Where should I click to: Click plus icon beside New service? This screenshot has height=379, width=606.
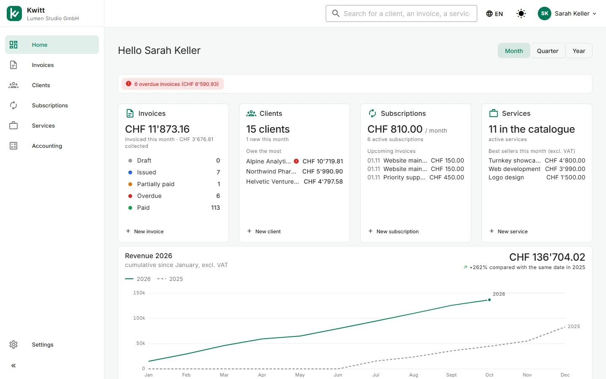(492, 231)
